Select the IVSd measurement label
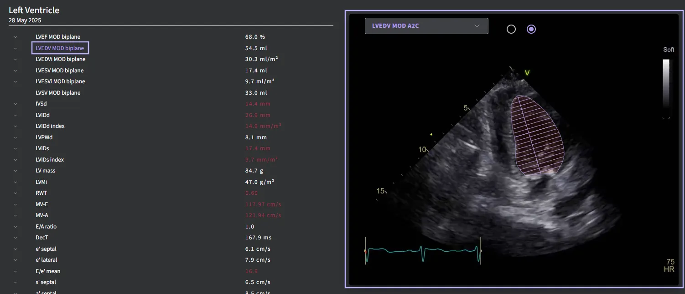Viewport: 685px width, 294px height. (41, 104)
